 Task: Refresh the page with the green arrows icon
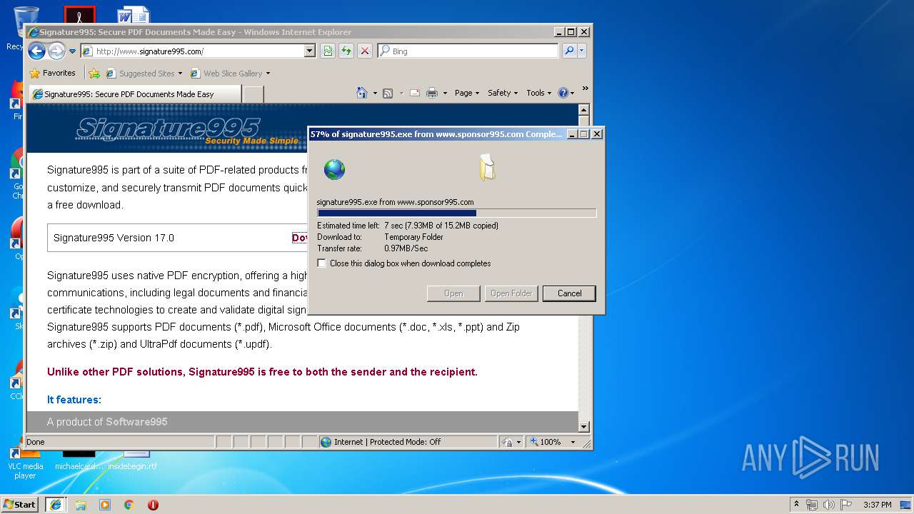pos(346,51)
